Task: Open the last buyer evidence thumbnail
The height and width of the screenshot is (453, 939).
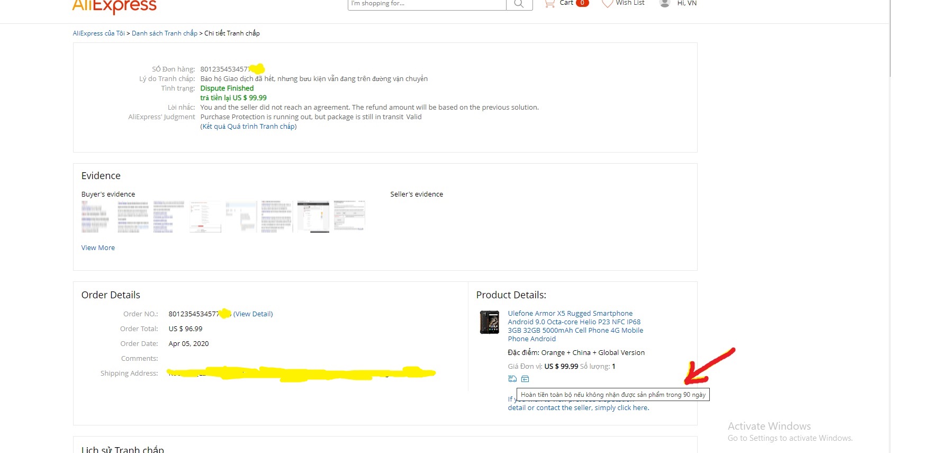Action: tap(349, 216)
